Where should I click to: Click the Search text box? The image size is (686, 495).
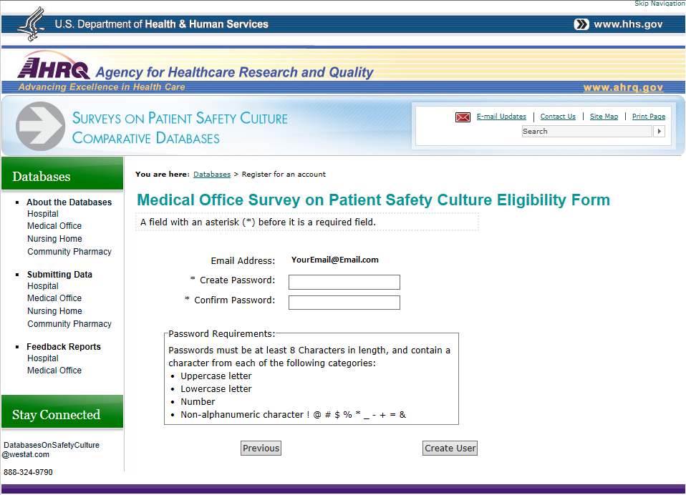(586, 132)
